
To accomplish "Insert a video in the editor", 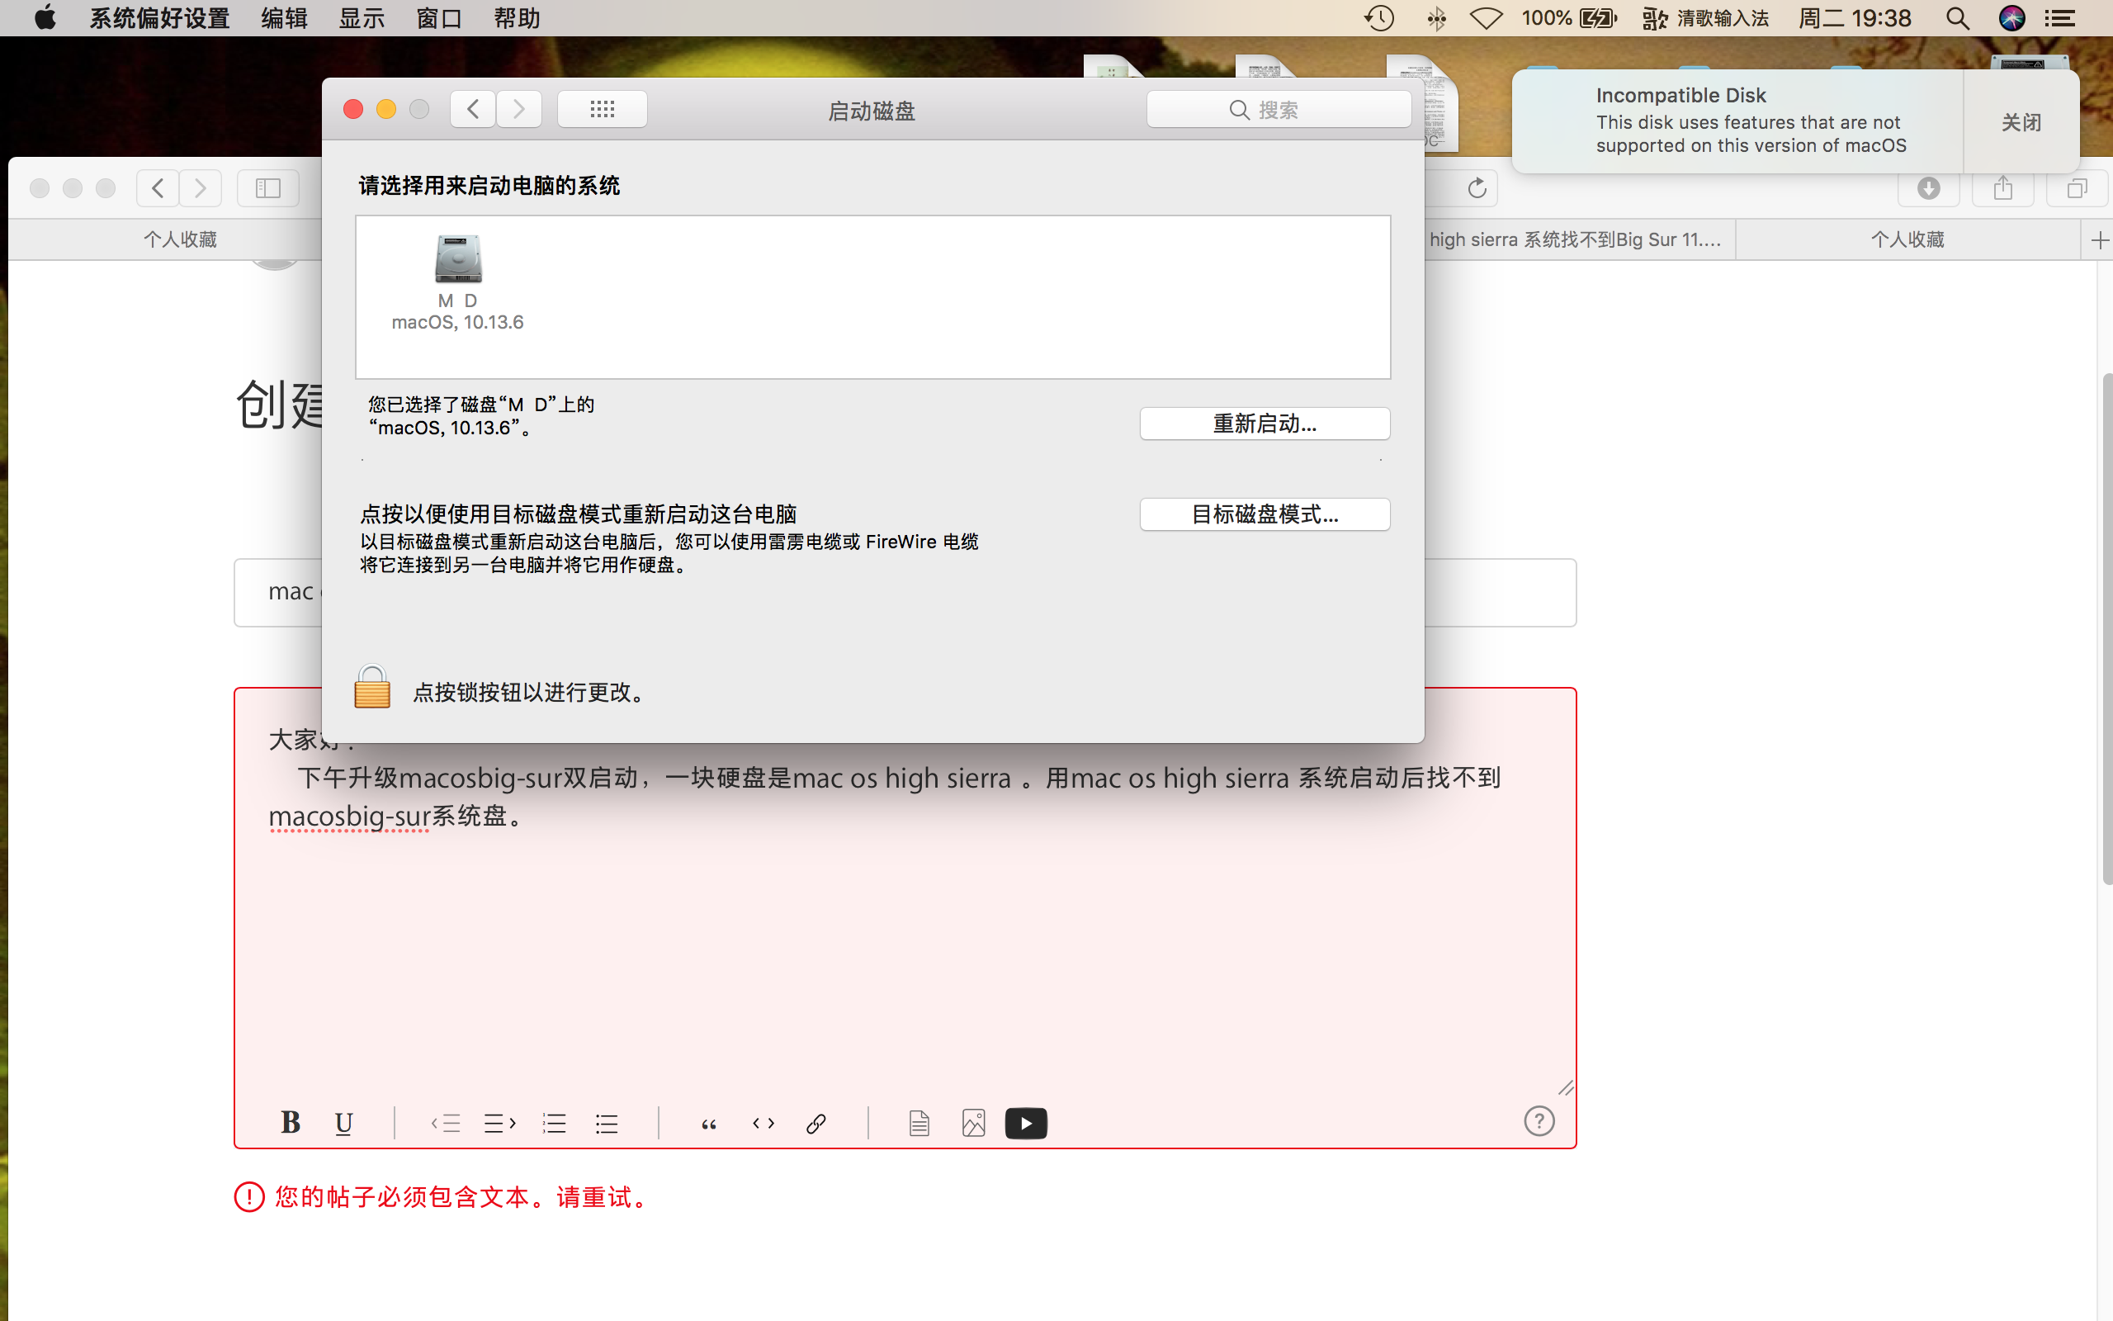I will coord(1026,1123).
